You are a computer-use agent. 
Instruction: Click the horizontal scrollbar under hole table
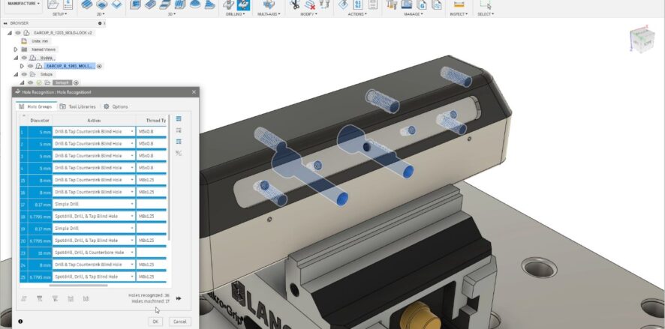pyautogui.click(x=79, y=285)
